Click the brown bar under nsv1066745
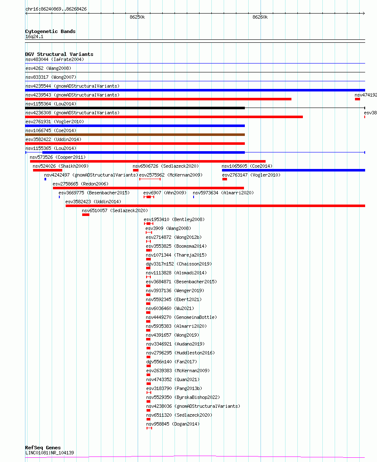The width and height of the screenshot is (377, 462). [x=135, y=135]
